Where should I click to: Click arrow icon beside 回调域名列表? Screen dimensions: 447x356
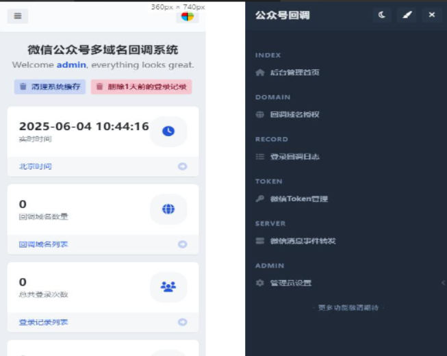(x=183, y=244)
